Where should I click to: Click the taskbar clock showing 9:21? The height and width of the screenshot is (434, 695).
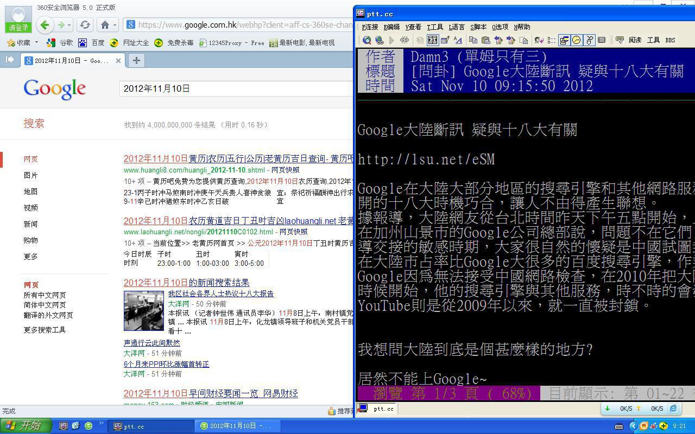point(679,426)
